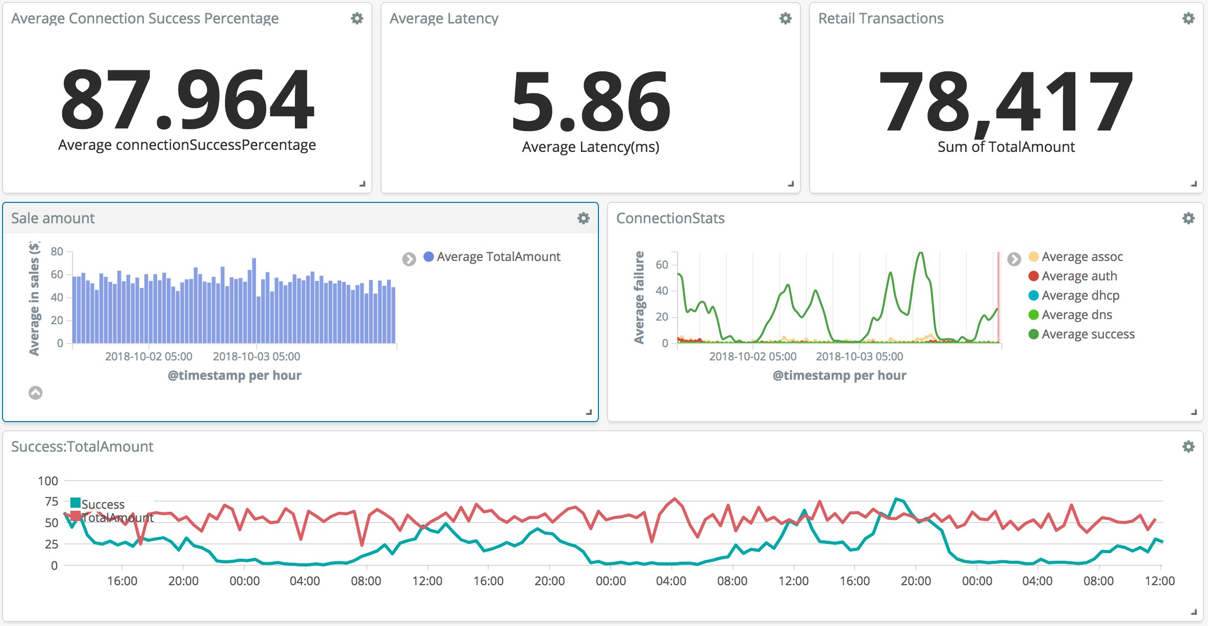Click the Average TotalAmount legend label

[498, 257]
